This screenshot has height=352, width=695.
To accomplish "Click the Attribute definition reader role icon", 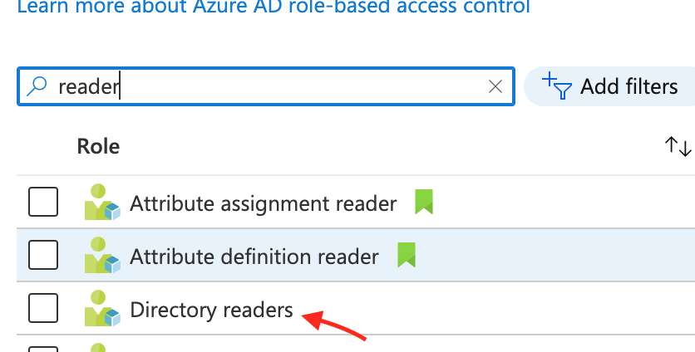I will pos(102,255).
